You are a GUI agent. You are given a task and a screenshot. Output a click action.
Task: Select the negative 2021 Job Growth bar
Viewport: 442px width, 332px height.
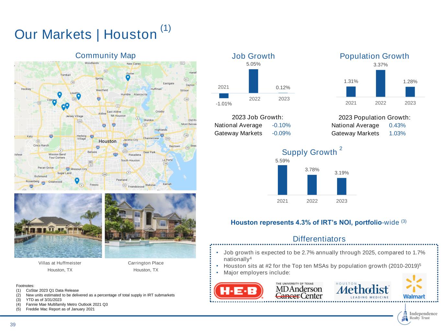[224, 96]
